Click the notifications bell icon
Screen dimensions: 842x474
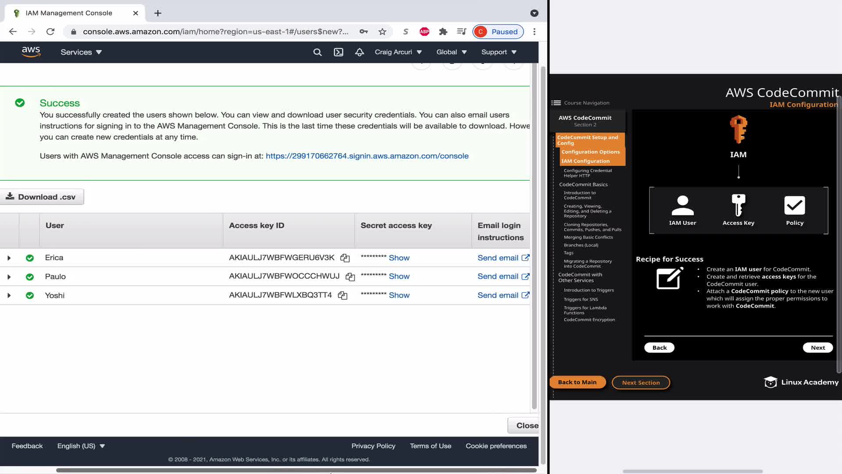coord(360,52)
